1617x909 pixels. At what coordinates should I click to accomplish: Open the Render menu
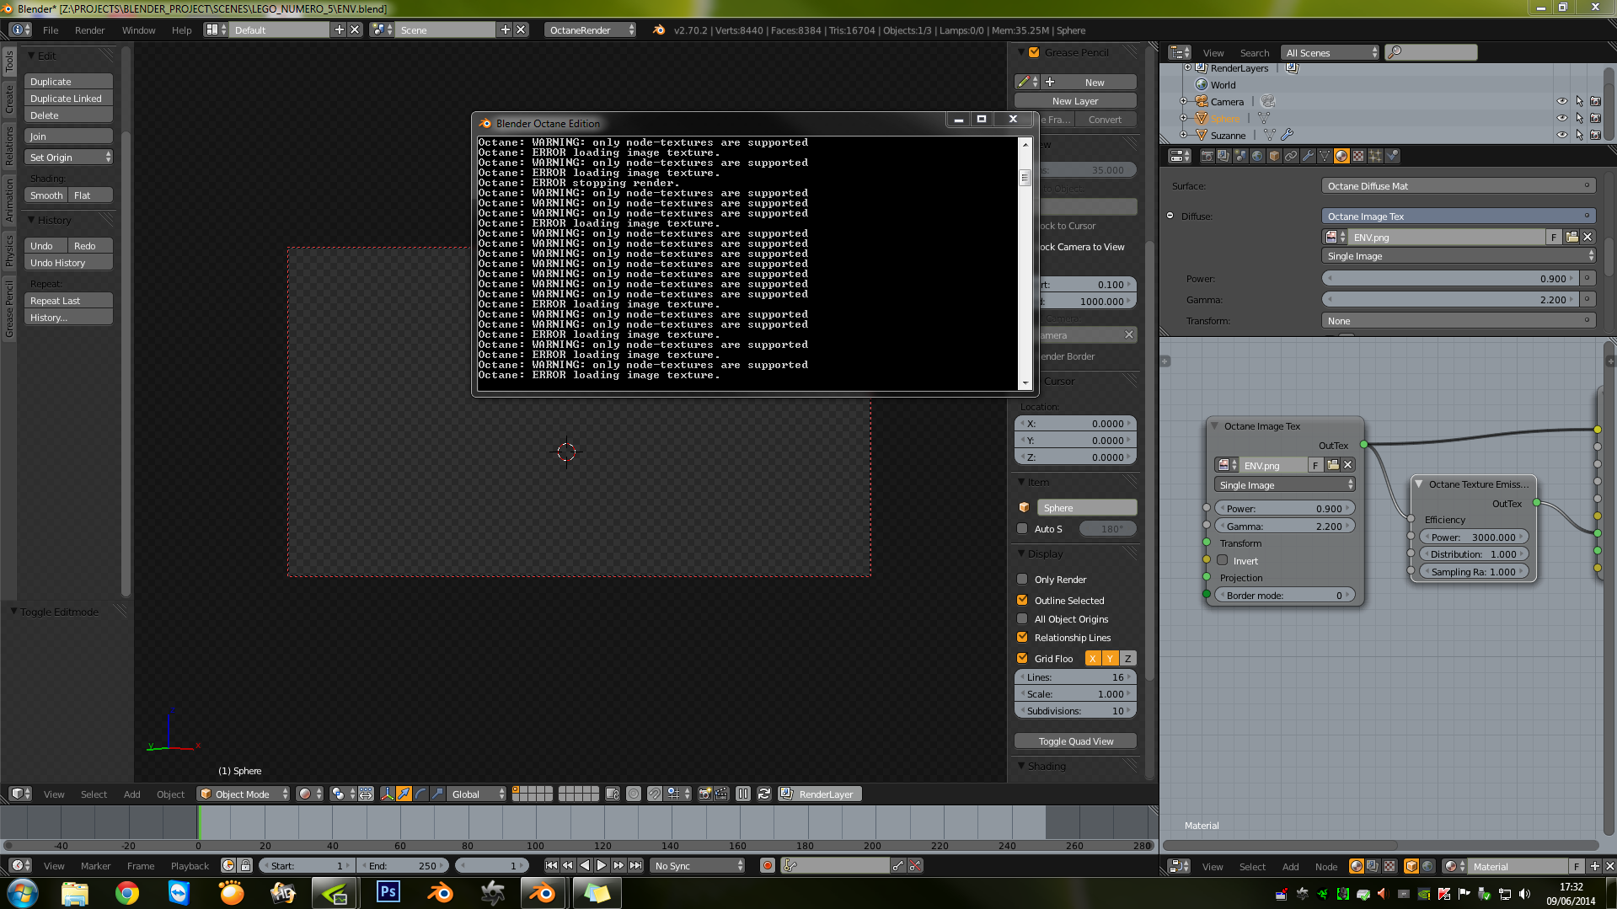pyautogui.click(x=89, y=30)
